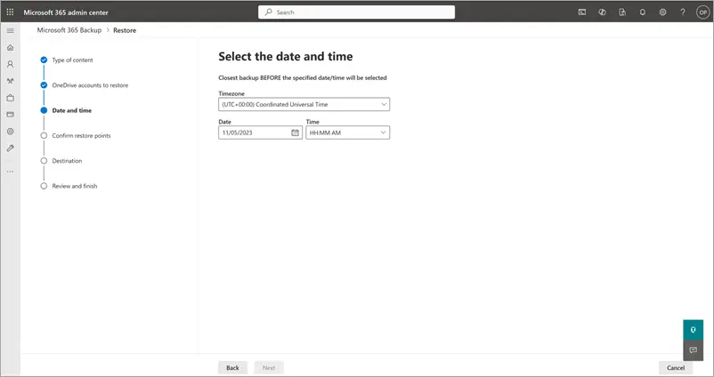Screen dimensions: 714x377
Task: Click Microsoft 365 admin center title
Action: [x=66, y=12]
